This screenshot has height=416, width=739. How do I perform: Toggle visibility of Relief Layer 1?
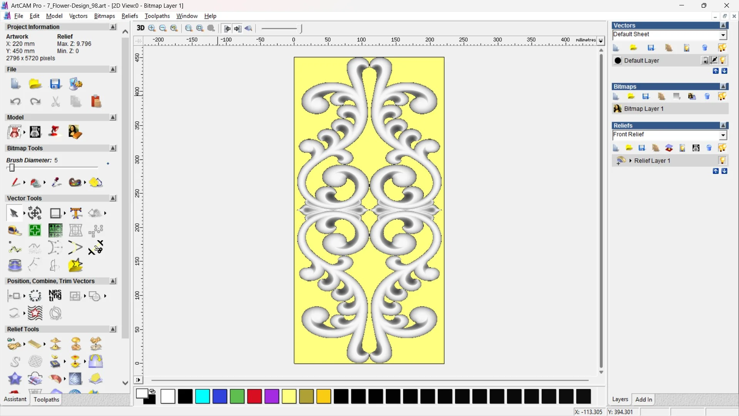pos(723,161)
